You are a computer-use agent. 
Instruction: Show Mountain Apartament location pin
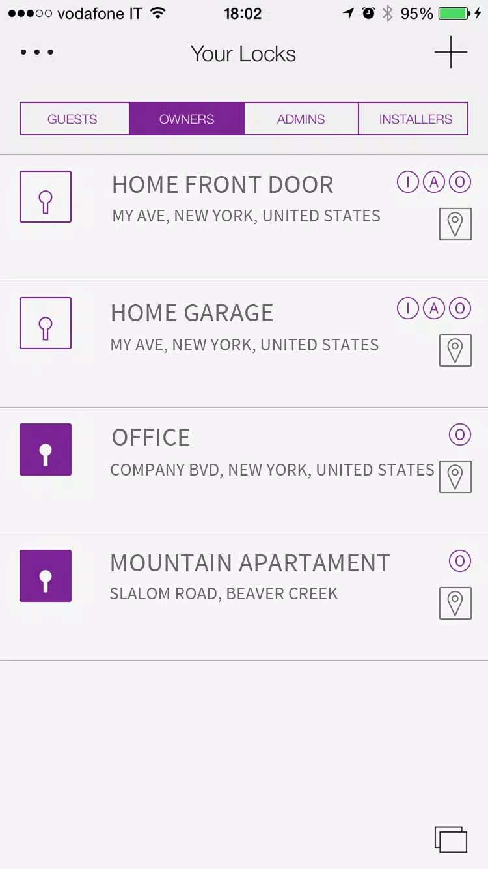pyautogui.click(x=455, y=603)
